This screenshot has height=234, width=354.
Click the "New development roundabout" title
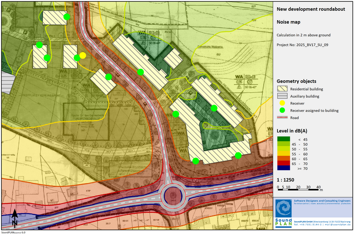point(310,9)
